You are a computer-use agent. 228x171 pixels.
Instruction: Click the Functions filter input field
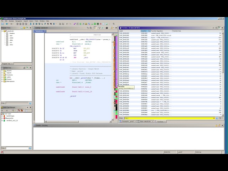(169, 118)
